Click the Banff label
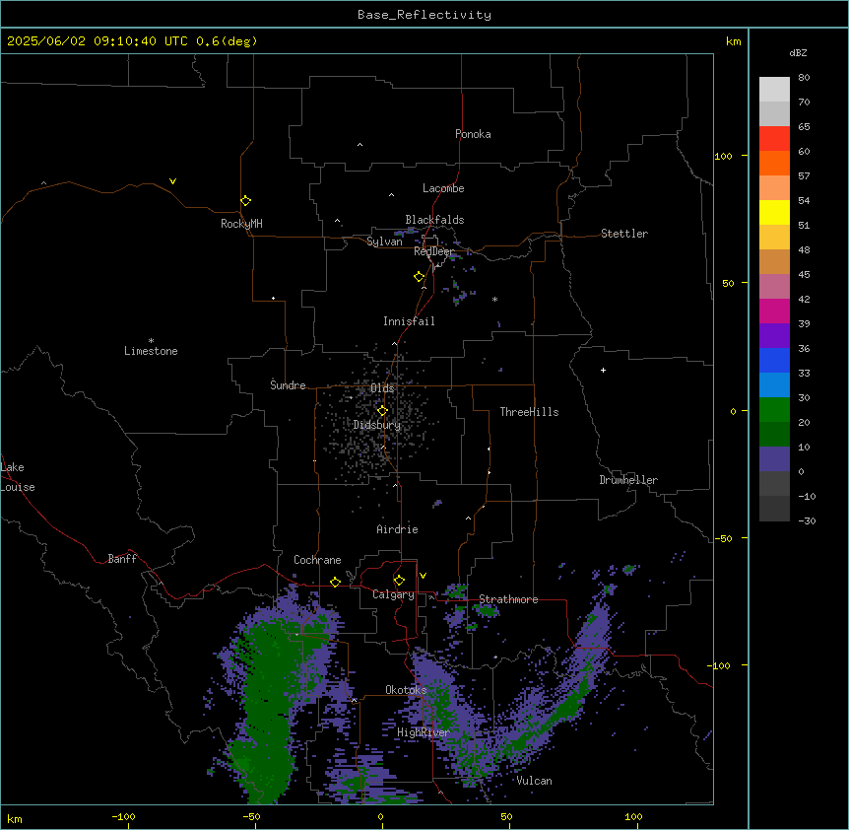 pos(122,559)
